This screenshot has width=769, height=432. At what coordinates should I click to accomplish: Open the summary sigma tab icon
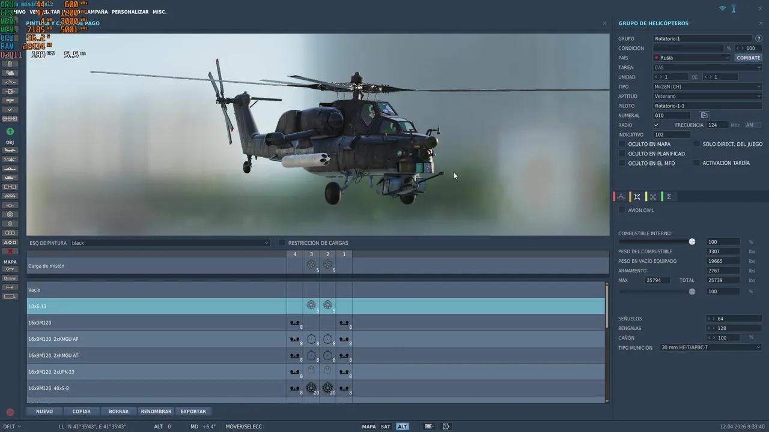(669, 197)
